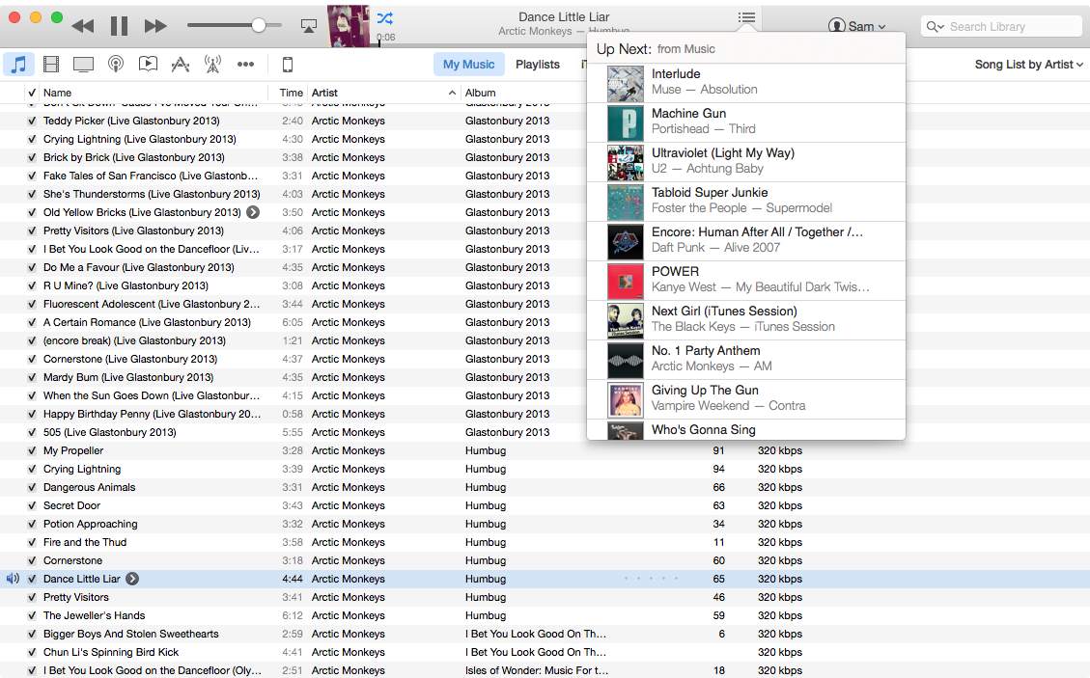Click the speaker icon beside Dance Little Liar
Viewport: 1090px width, 678px height.
[x=13, y=579]
